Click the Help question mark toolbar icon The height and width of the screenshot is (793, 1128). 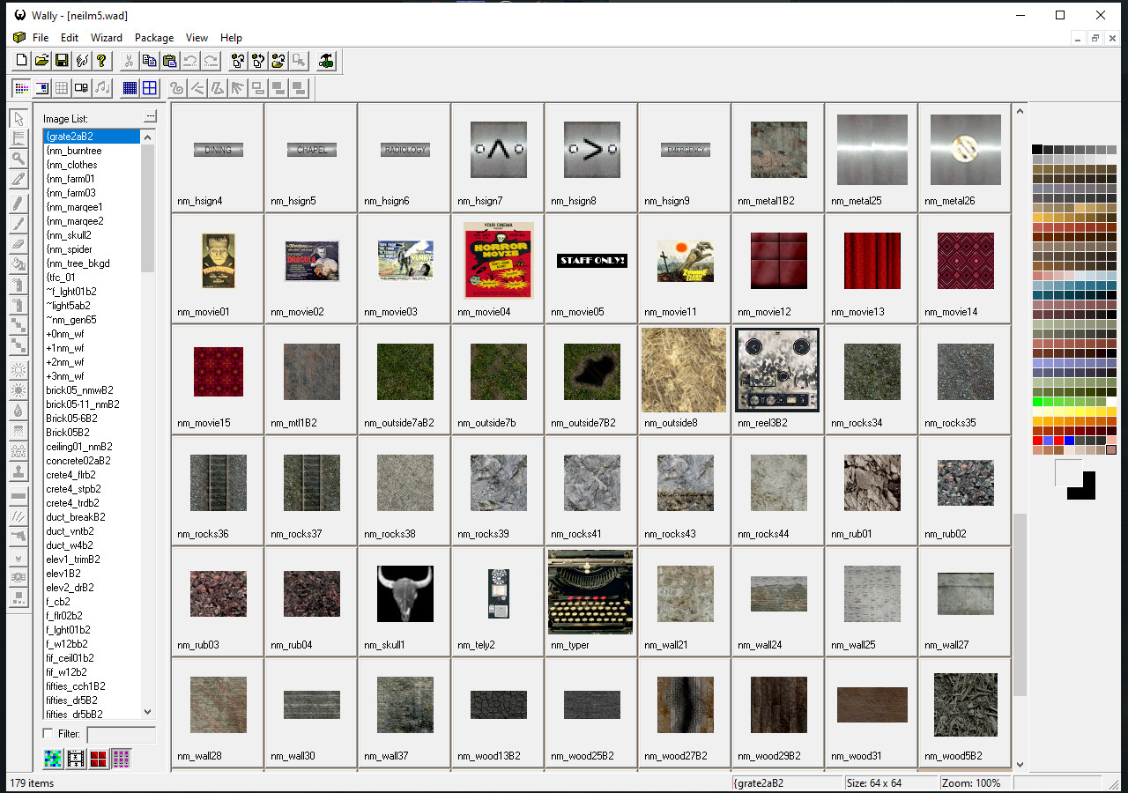(103, 60)
